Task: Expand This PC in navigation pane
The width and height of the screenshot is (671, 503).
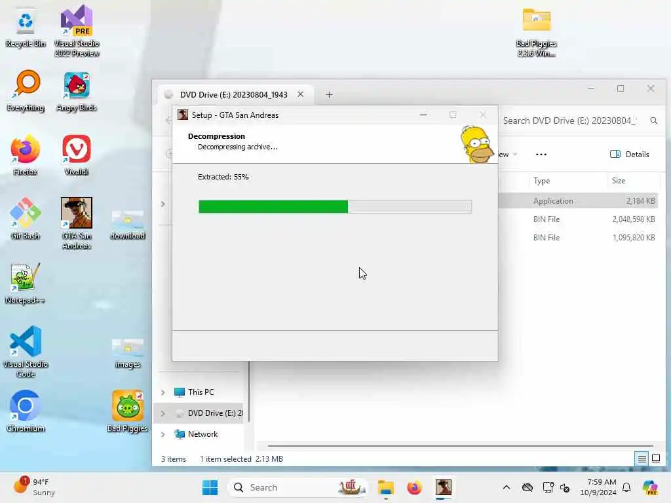Action: (163, 392)
